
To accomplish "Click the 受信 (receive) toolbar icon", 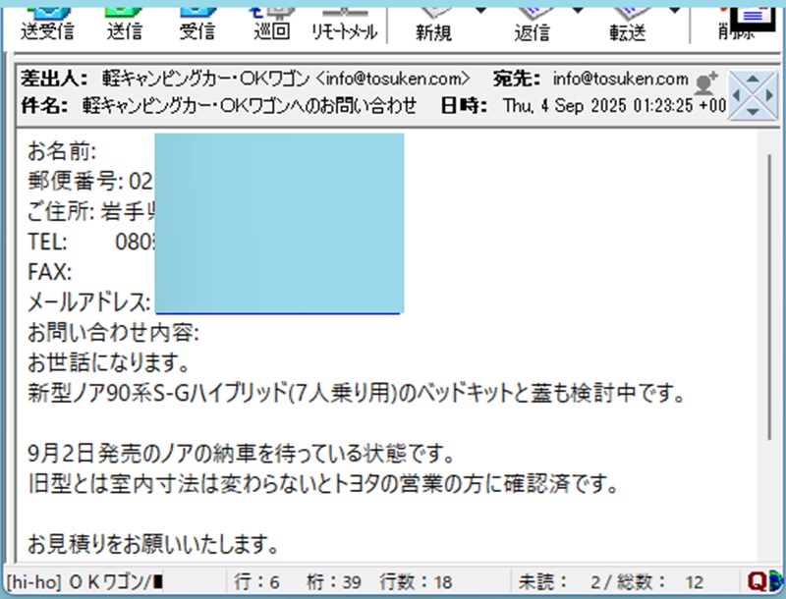I will coord(196,22).
